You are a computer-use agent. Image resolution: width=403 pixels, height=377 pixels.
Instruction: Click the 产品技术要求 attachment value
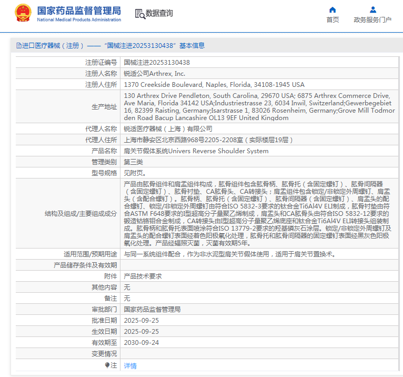(143, 276)
